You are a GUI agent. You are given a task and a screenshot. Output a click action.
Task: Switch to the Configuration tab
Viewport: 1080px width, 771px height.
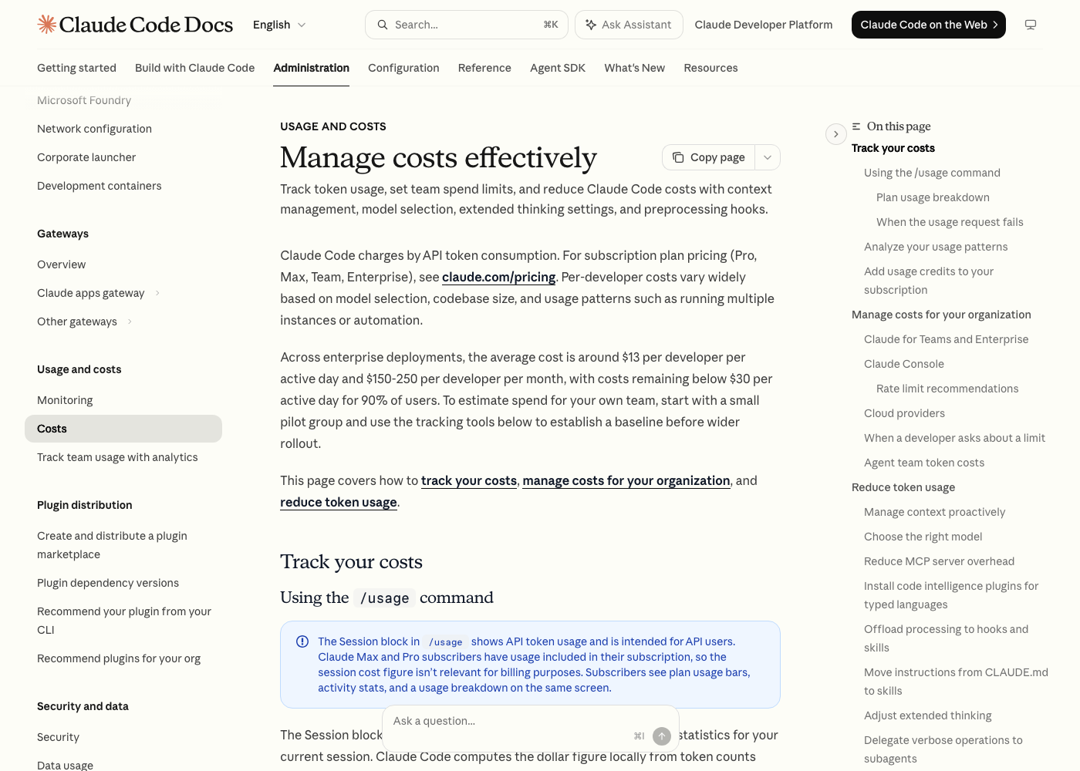(x=403, y=68)
